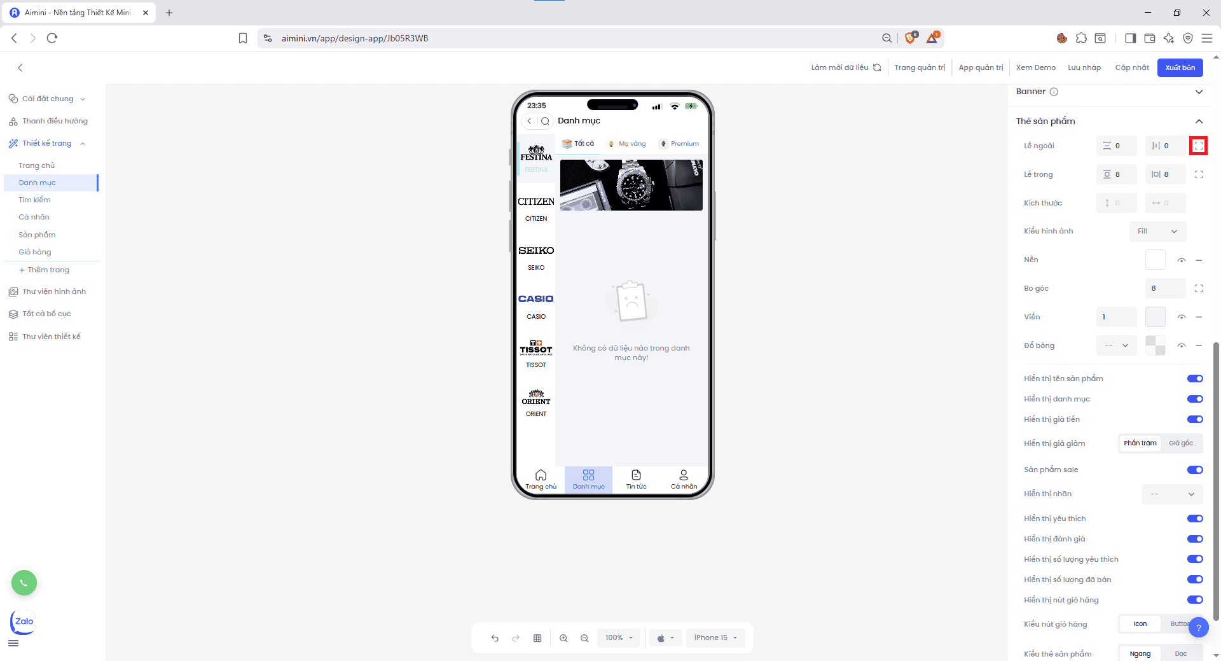Image resolution: width=1221 pixels, height=661 pixels.
Task: Zoom in on the design canvas
Action: coord(563,638)
